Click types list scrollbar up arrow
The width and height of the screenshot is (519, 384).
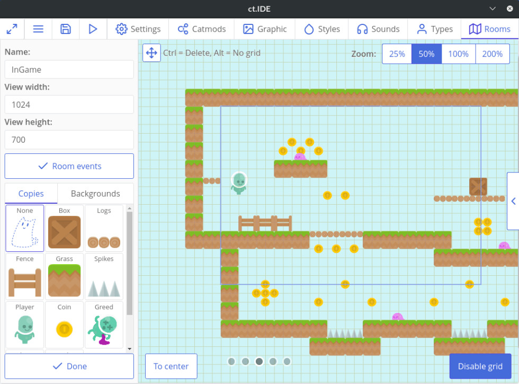[x=129, y=208]
